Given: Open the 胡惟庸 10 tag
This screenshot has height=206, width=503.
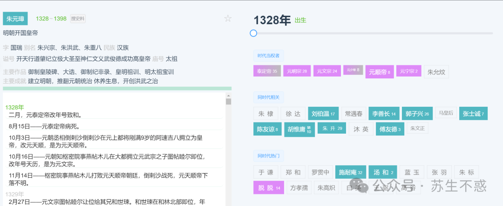Looking at the screenshot, I should (x=299, y=129).
